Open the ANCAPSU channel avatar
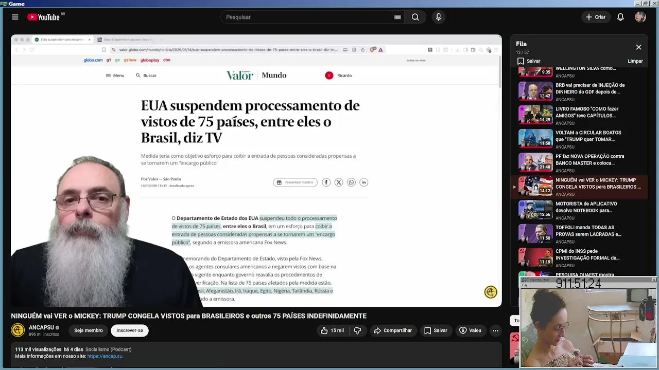Viewport: 659px width, 370px height. pyautogui.click(x=18, y=330)
